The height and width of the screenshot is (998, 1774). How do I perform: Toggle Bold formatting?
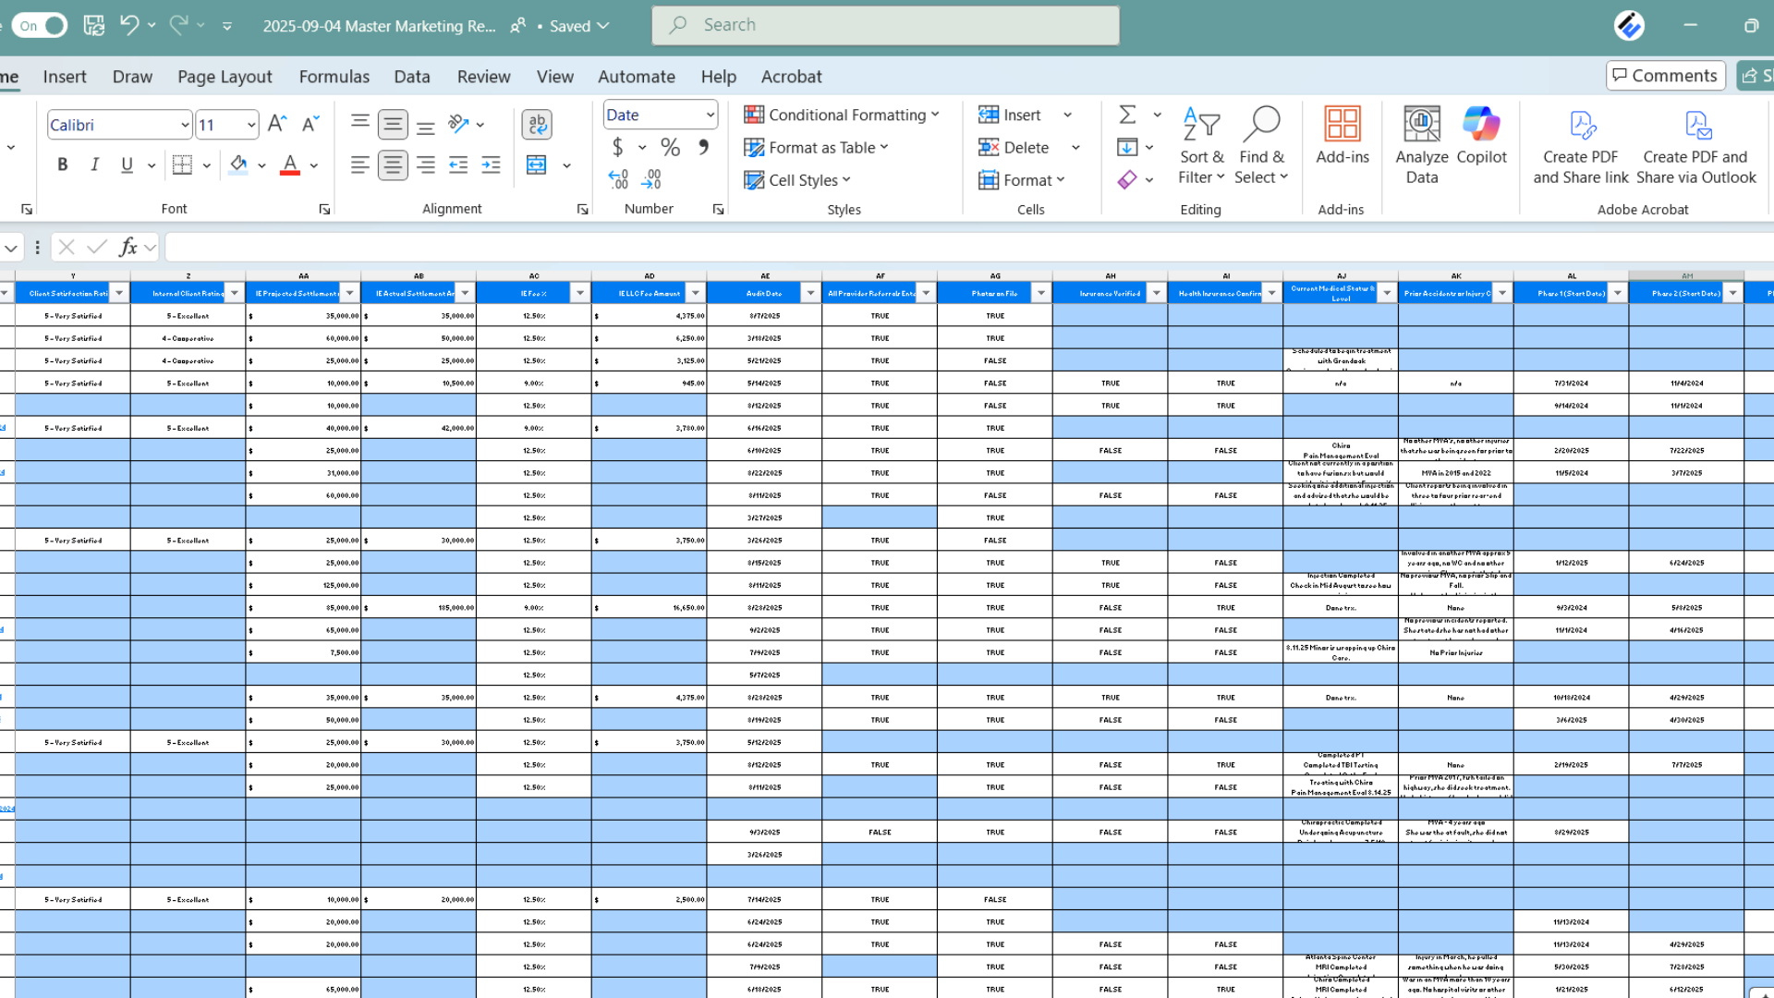(x=62, y=164)
